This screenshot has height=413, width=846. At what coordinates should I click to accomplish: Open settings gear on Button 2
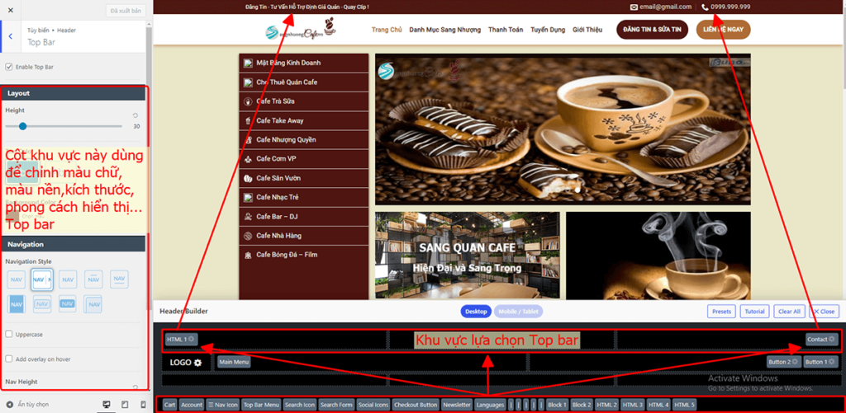pyautogui.click(x=796, y=362)
